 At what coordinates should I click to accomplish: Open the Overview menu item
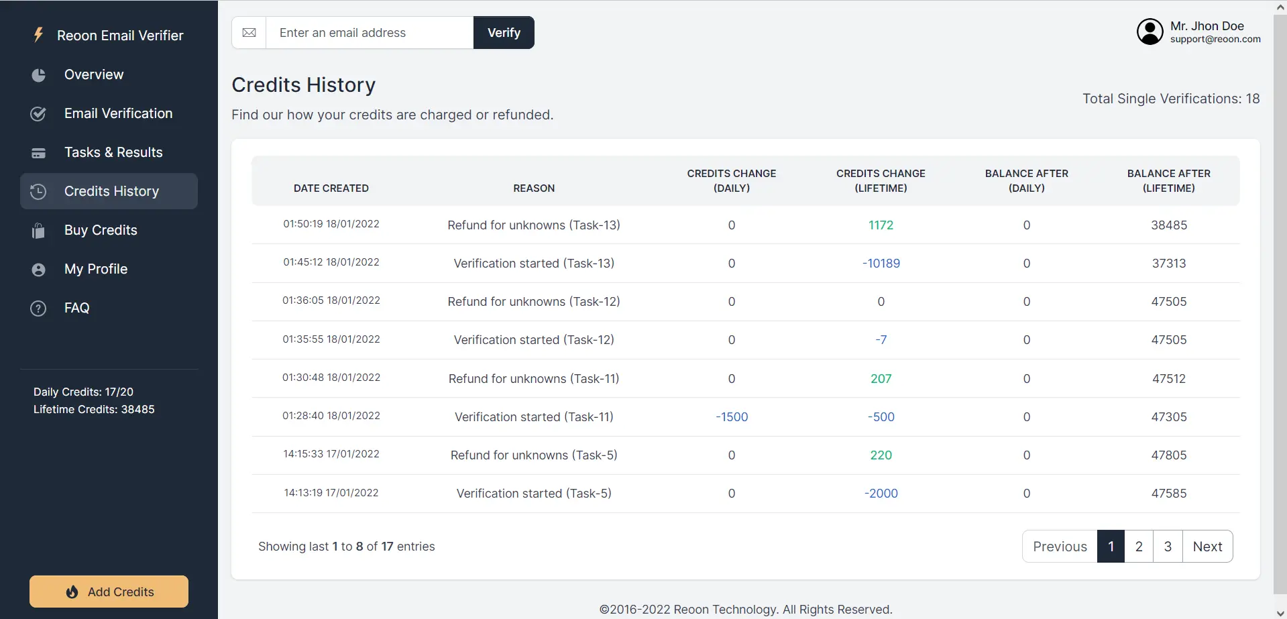109,74
